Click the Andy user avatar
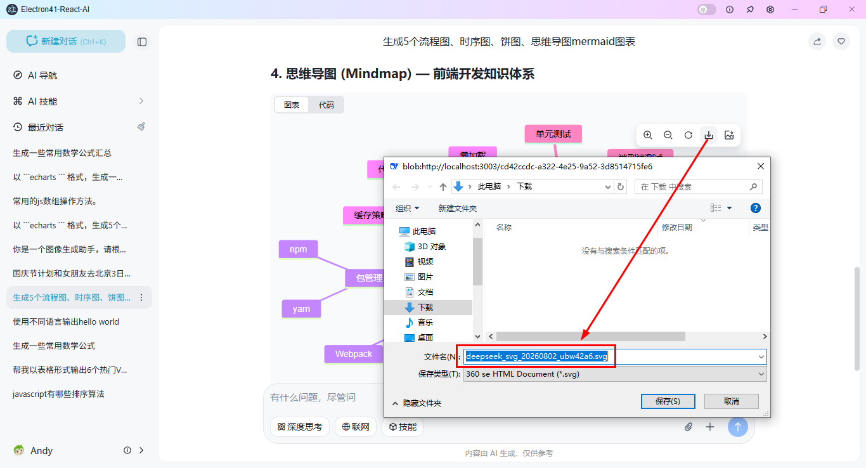This screenshot has height=468, width=866. (19, 450)
